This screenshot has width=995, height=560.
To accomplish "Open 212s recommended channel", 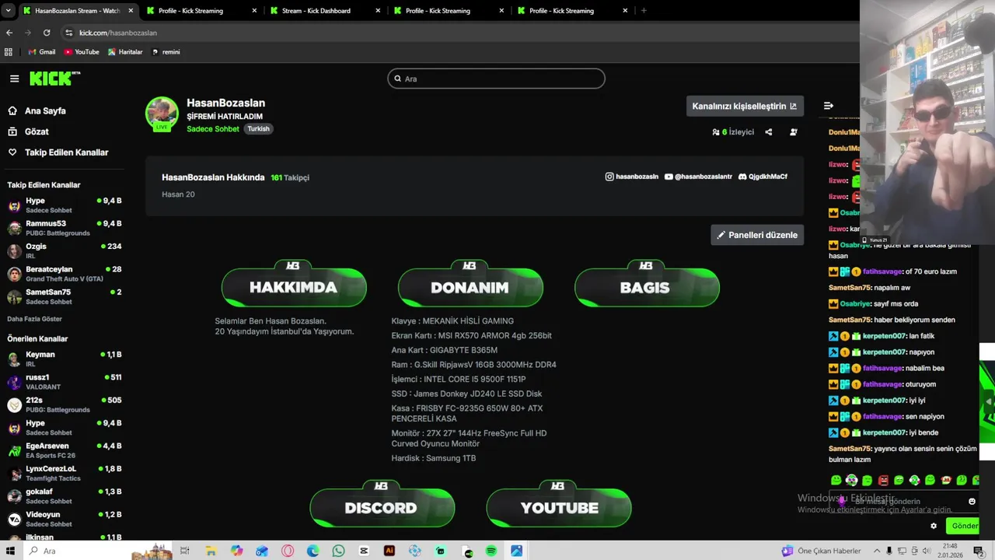I will 64,404.
